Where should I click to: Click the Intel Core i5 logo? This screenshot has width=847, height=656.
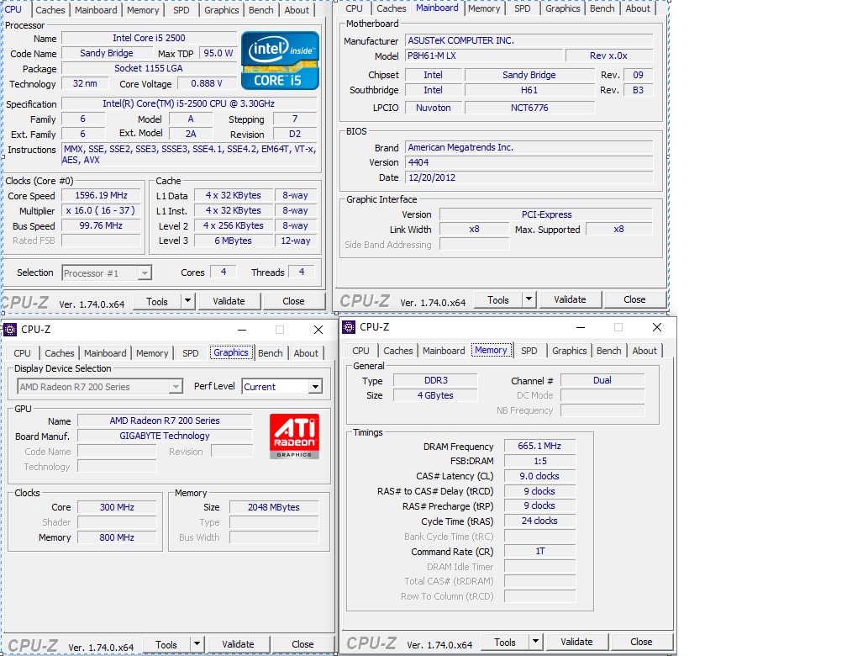click(x=280, y=61)
